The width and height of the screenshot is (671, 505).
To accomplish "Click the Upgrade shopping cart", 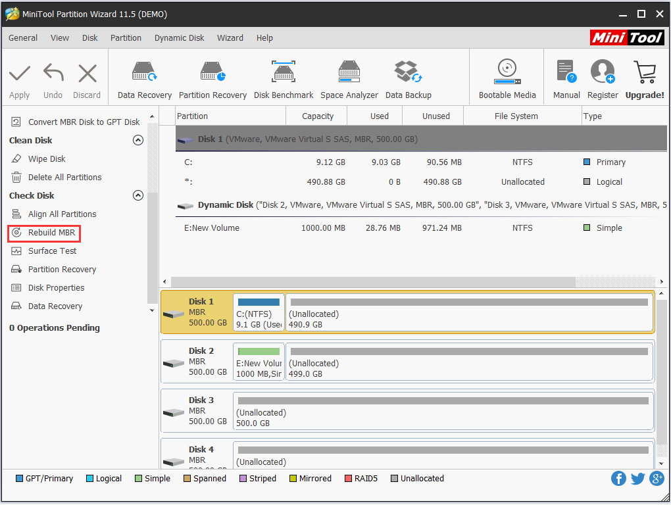I will tap(645, 72).
